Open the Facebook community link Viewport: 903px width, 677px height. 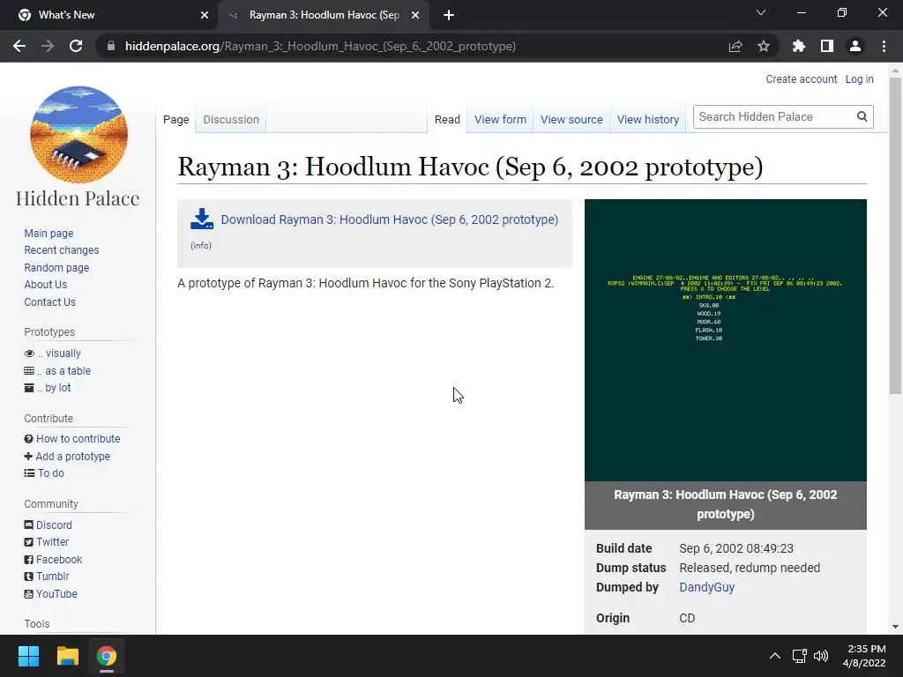click(x=59, y=560)
